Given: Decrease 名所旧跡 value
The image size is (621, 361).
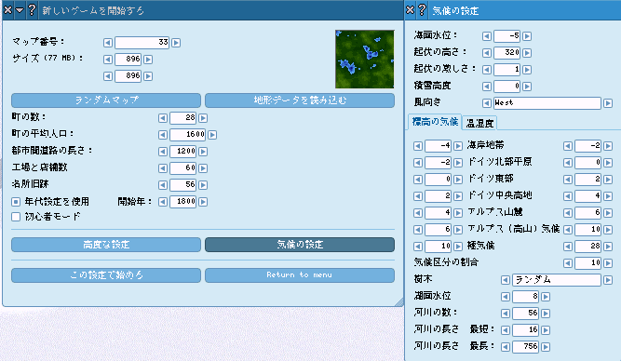Looking at the screenshot, I should click(163, 185).
